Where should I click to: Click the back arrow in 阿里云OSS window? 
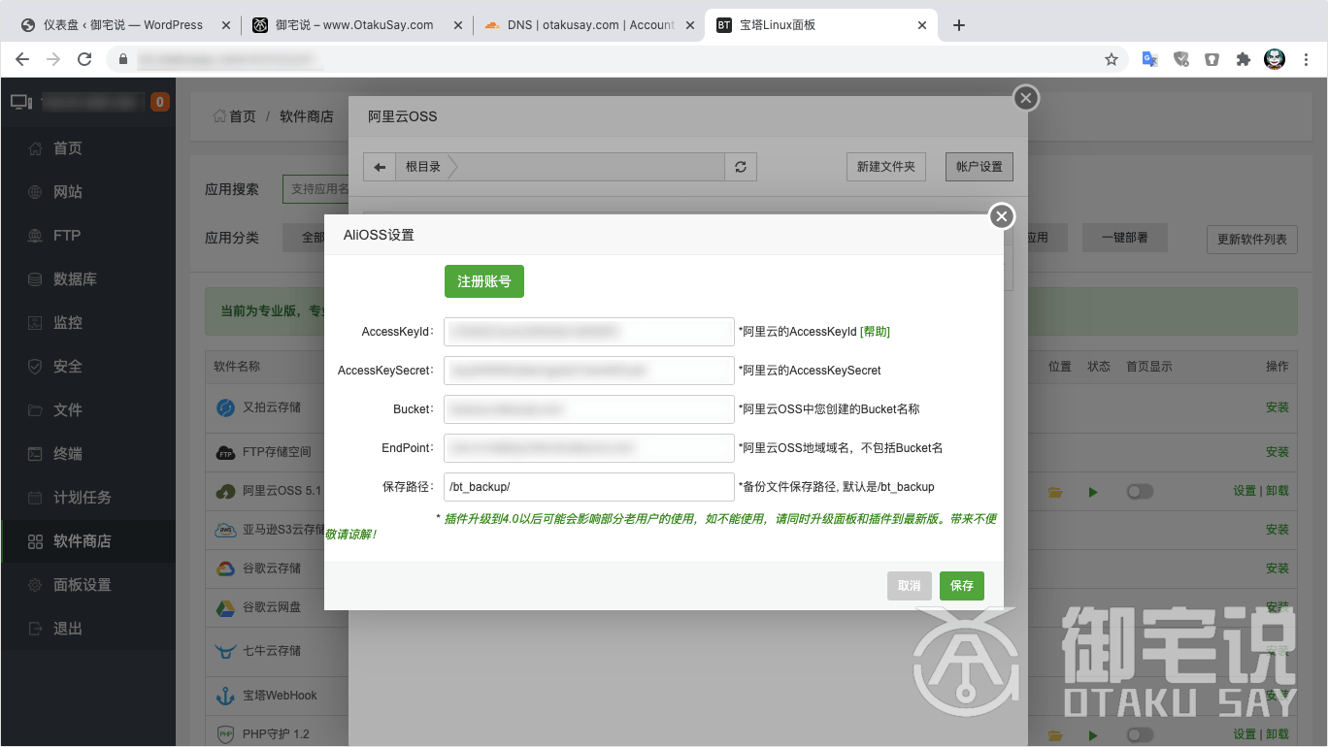coord(380,167)
